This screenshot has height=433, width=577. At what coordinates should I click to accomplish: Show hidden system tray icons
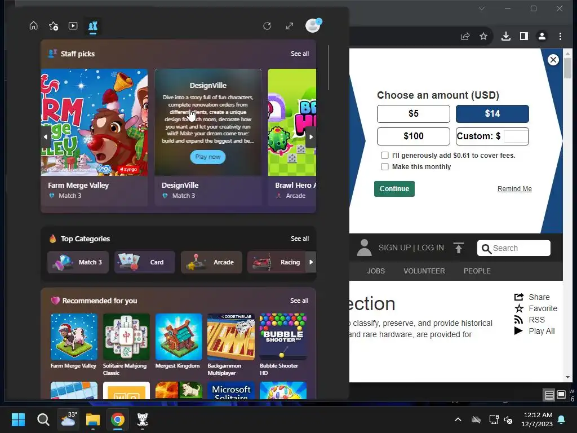458,419
